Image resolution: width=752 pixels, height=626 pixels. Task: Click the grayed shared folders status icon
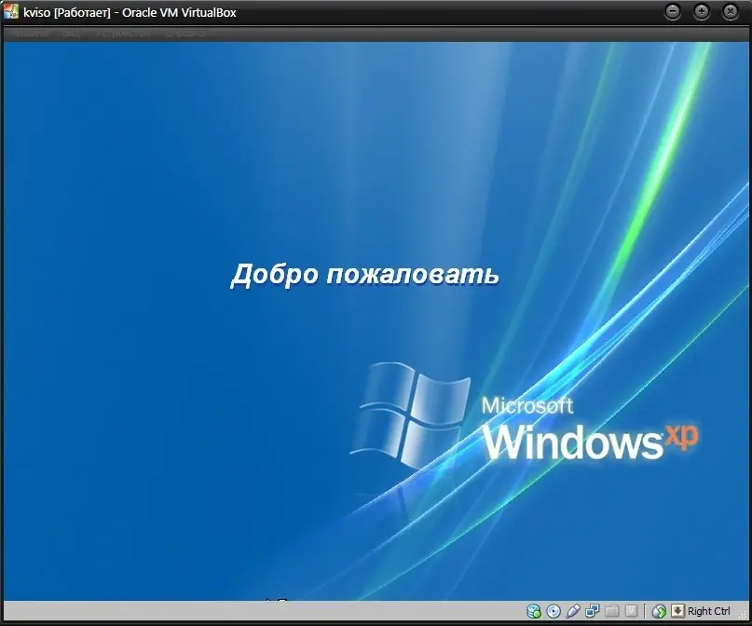[x=611, y=611]
